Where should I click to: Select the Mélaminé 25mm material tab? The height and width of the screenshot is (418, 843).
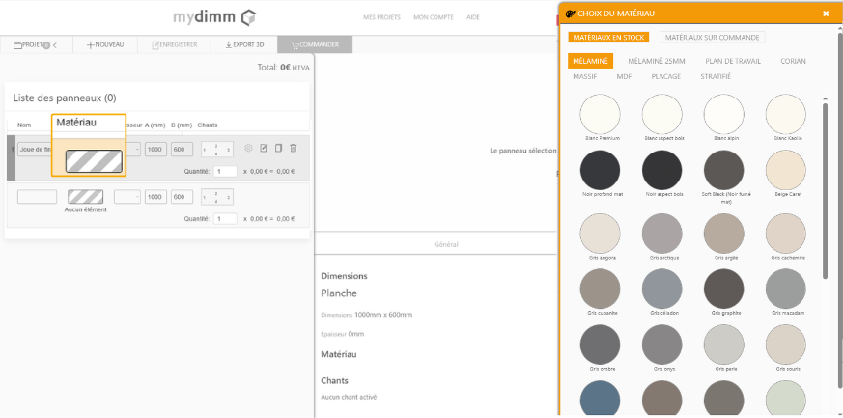pos(656,61)
